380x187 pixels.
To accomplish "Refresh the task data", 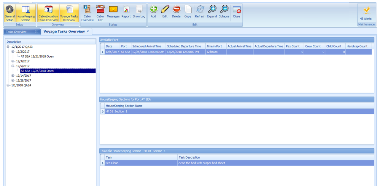I will pos(200,12).
